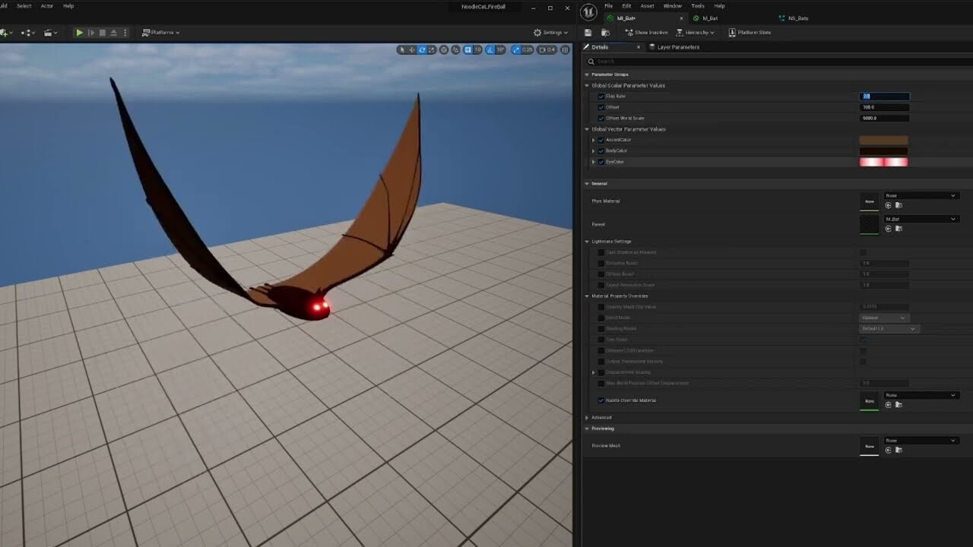973x547 pixels.
Task: Open the Layer Parameters panel
Action: (675, 46)
